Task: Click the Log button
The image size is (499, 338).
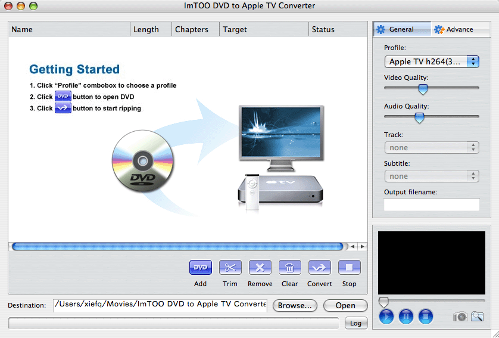Action: click(355, 323)
